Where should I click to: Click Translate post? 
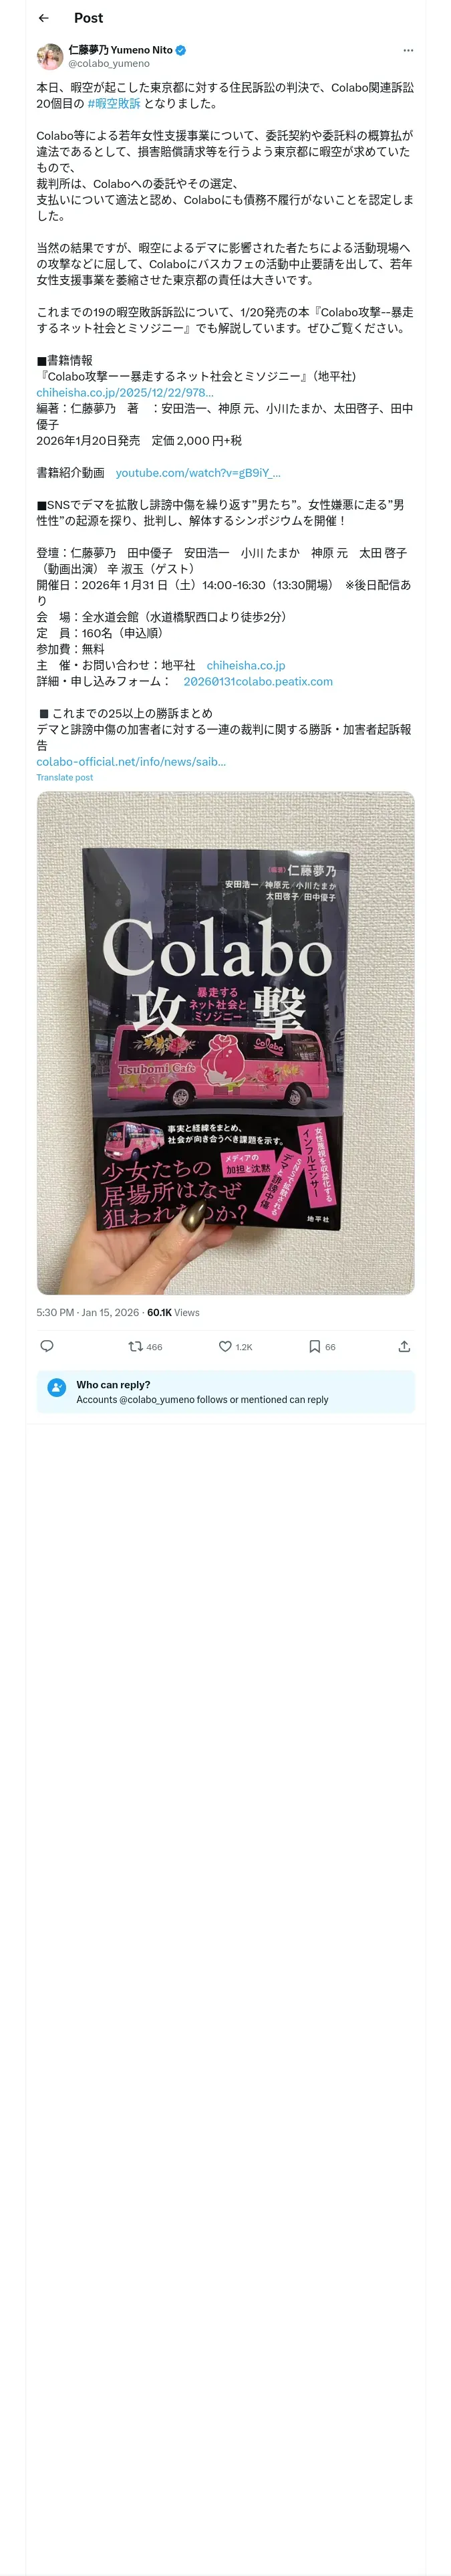[65, 777]
